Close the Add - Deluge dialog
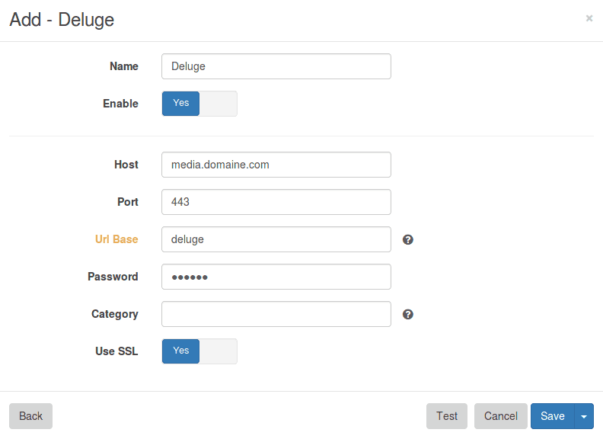This screenshot has height=439, width=603. point(589,18)
